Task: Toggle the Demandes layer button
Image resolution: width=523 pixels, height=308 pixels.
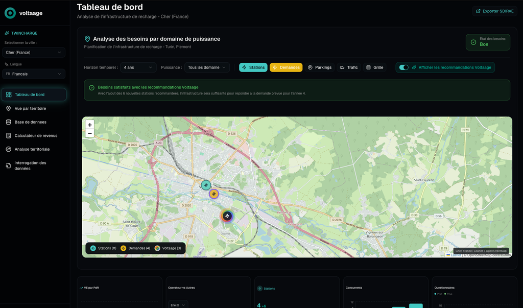Action: tap(286, 67)
